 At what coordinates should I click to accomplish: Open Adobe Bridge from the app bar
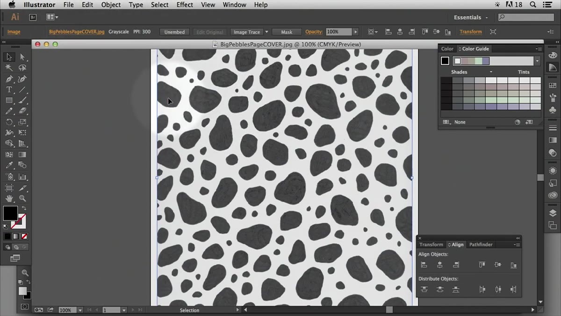[x=33, y=17]
